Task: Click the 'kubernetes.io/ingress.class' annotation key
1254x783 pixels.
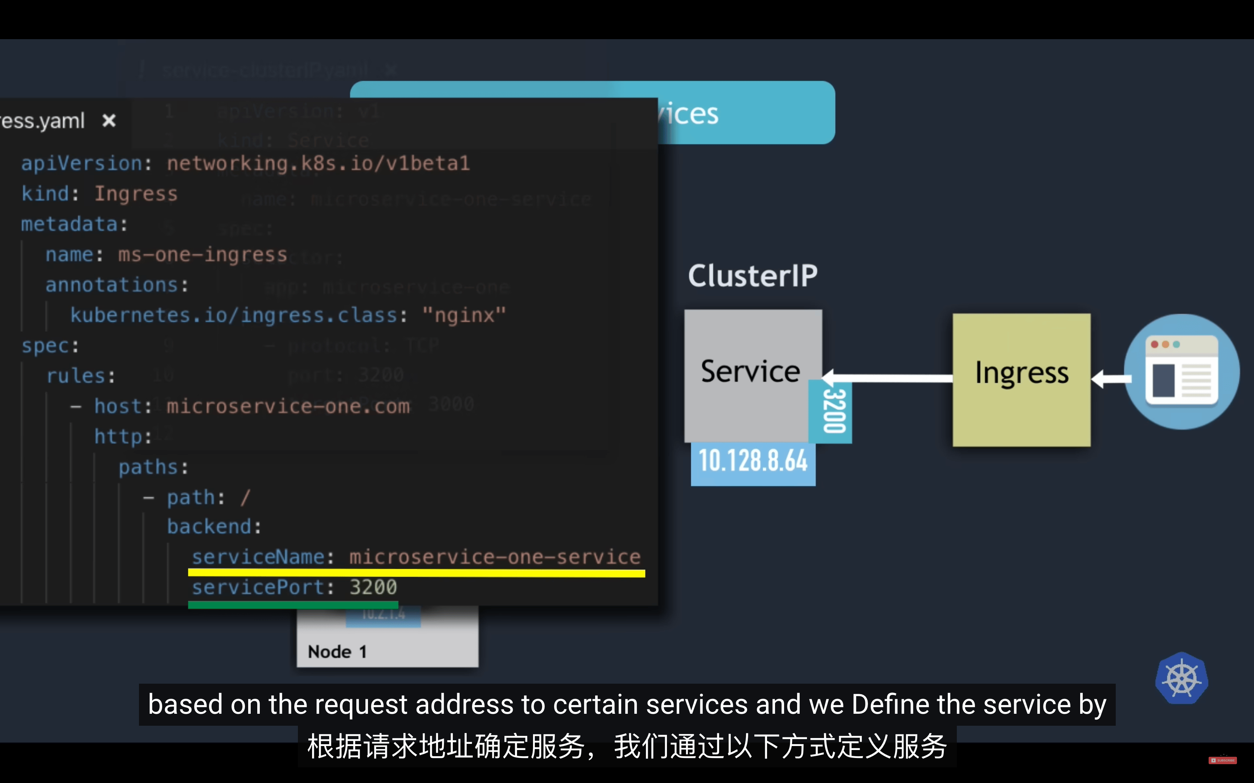Action: click(234, 315)
